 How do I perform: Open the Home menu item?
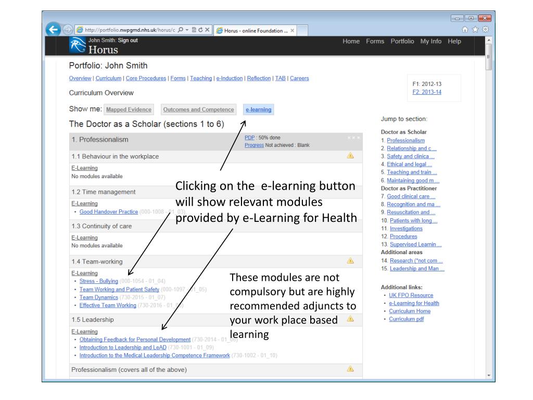[351, 41]
